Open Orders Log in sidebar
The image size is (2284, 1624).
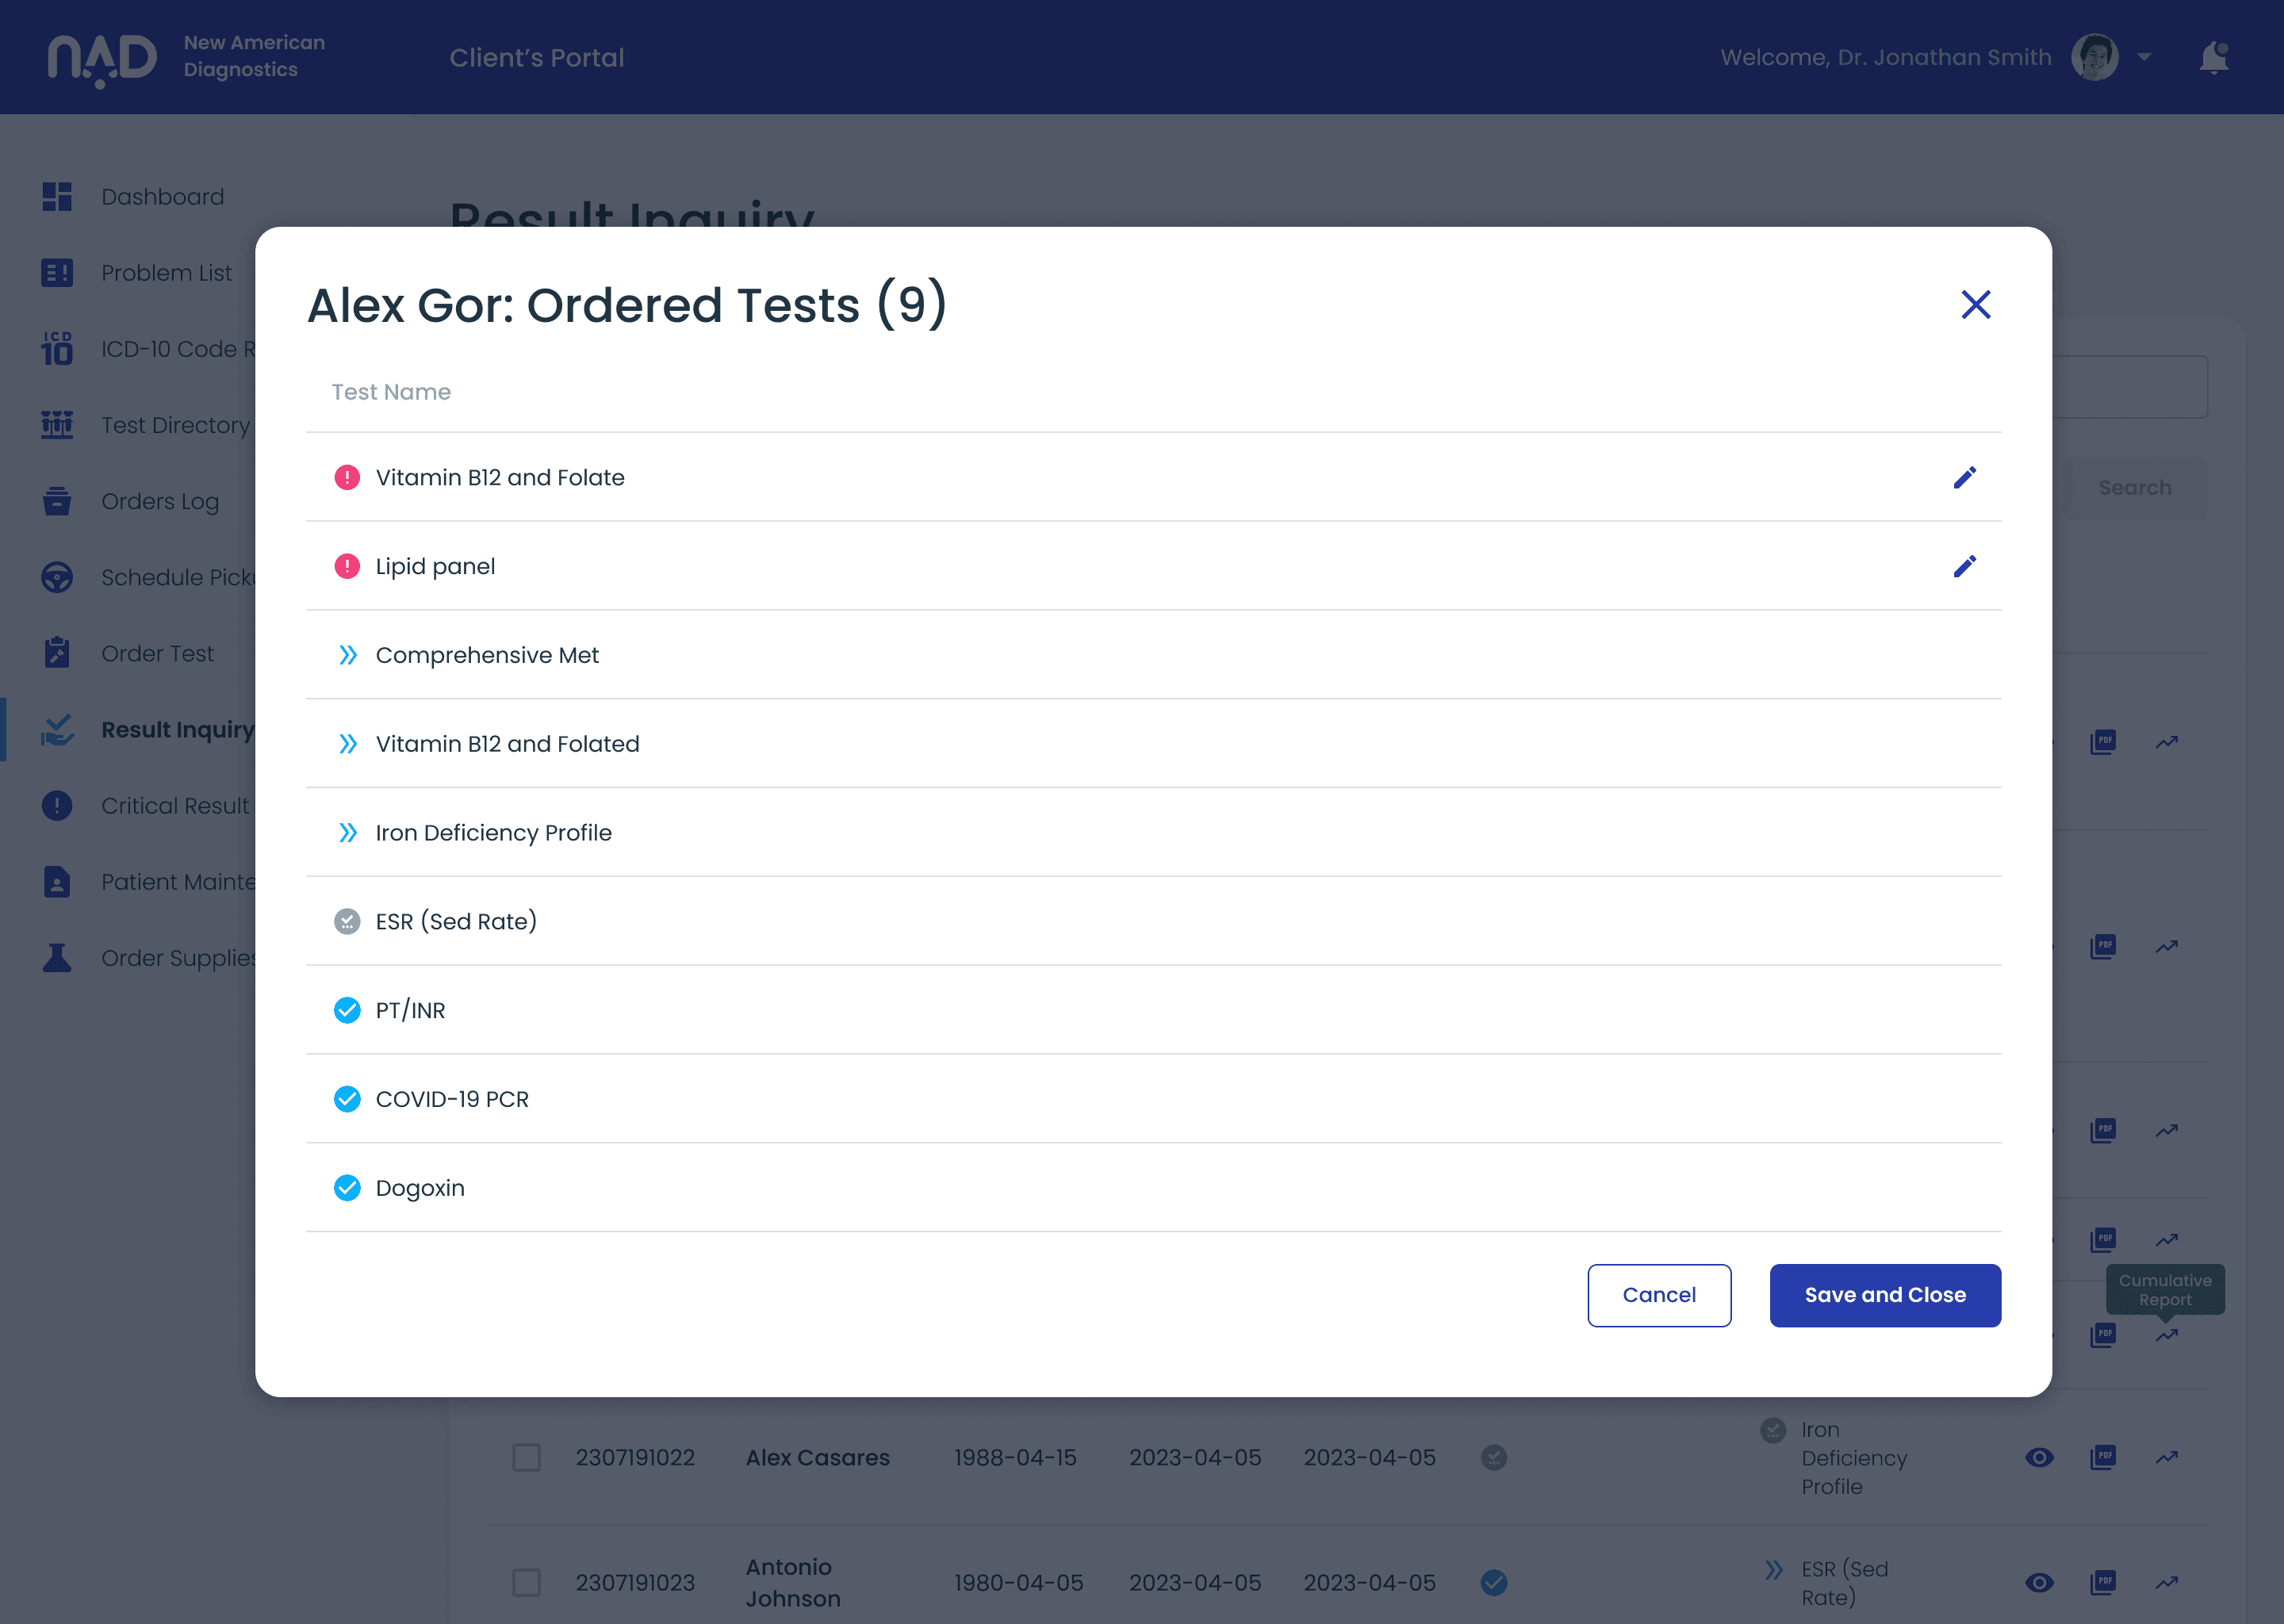pyautogui.click(x=130, y=501)
